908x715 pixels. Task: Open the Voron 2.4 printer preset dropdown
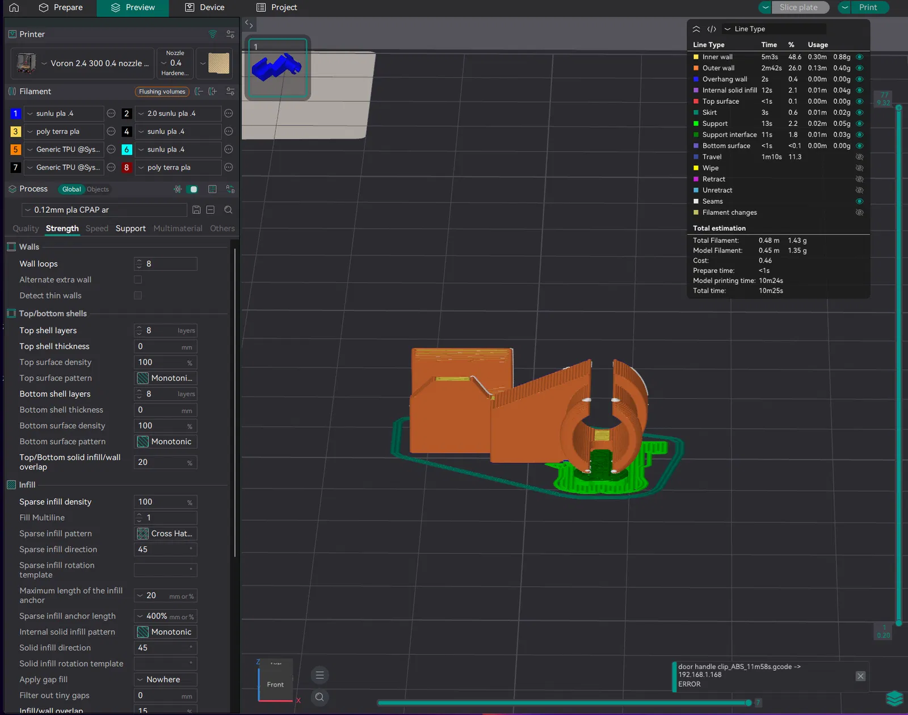point(95,64)
